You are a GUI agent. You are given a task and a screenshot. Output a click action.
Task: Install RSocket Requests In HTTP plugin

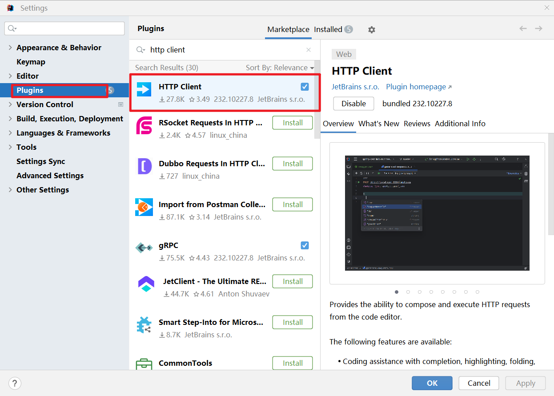[293, 123]
